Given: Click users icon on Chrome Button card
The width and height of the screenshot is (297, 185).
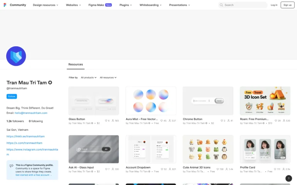Looking at the screenshot, I should [x=229, y=121].
